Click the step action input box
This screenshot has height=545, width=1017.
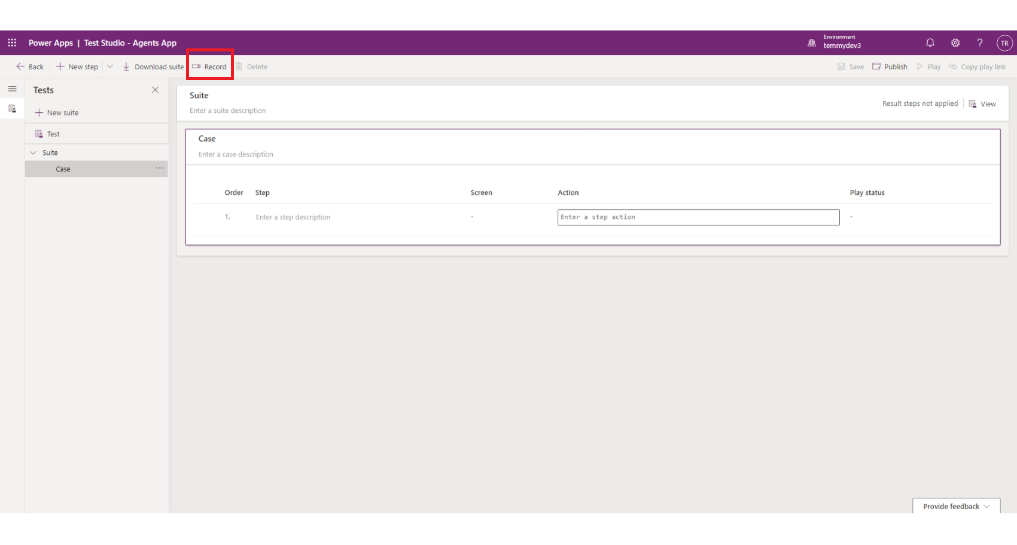[x=698, y=218]
